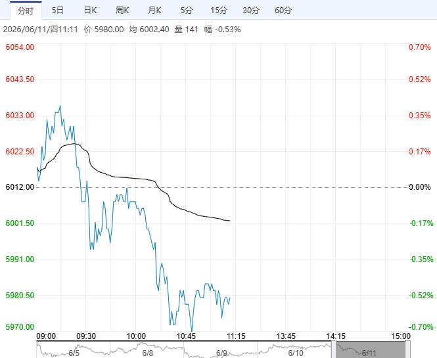This screenshot has width=437, height=358.
Task: Click the 6/9 segment in mini timeline
Action: tap(221, 350)
